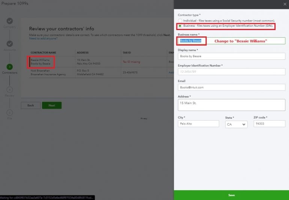The width and height of the screenshot is (289, 200).
Task: Click the Employer Identification Number field
Action: point(231,71)
